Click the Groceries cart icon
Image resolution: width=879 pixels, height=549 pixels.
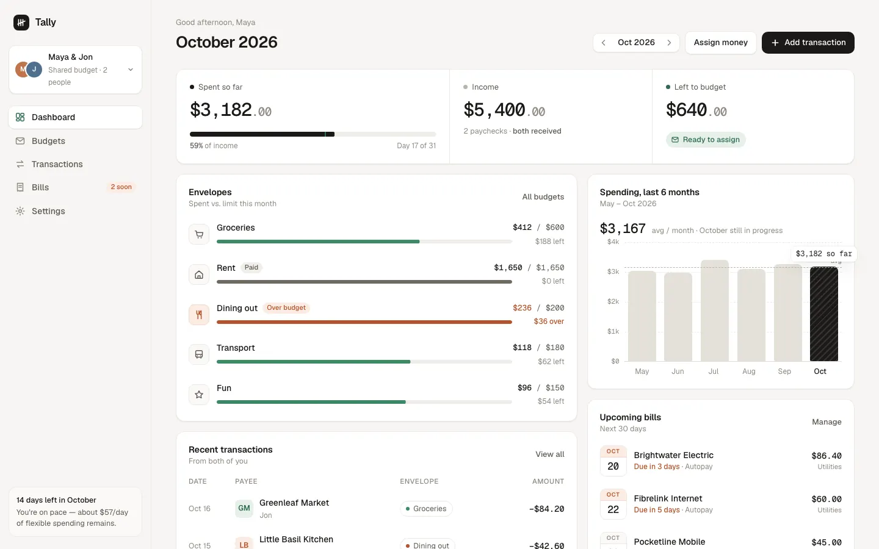click(199, 234)
